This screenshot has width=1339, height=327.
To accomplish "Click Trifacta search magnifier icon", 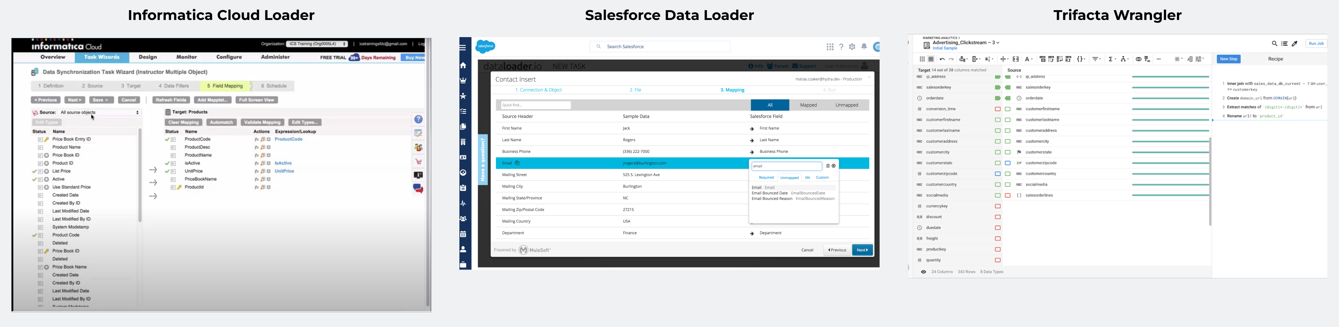I will click(x=1275, y=44).
